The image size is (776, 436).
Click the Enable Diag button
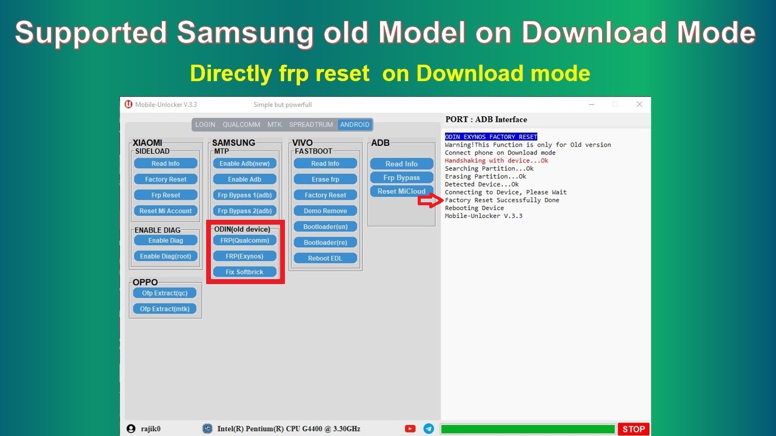166,240
